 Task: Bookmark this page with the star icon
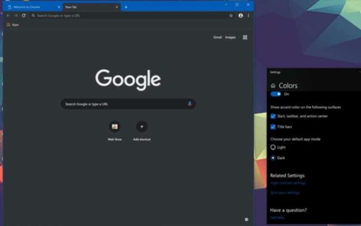[231, 15]
